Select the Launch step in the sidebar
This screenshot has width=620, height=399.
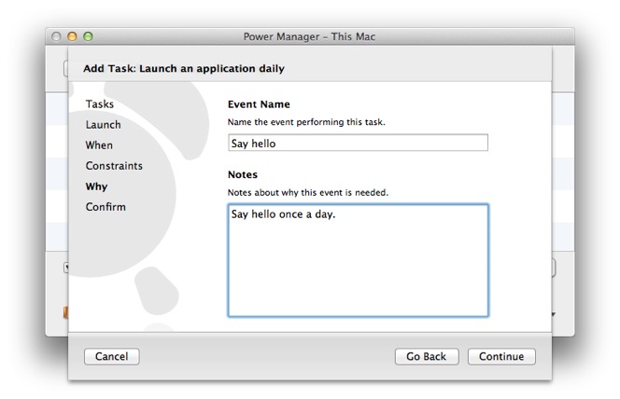tap(104, 125)
